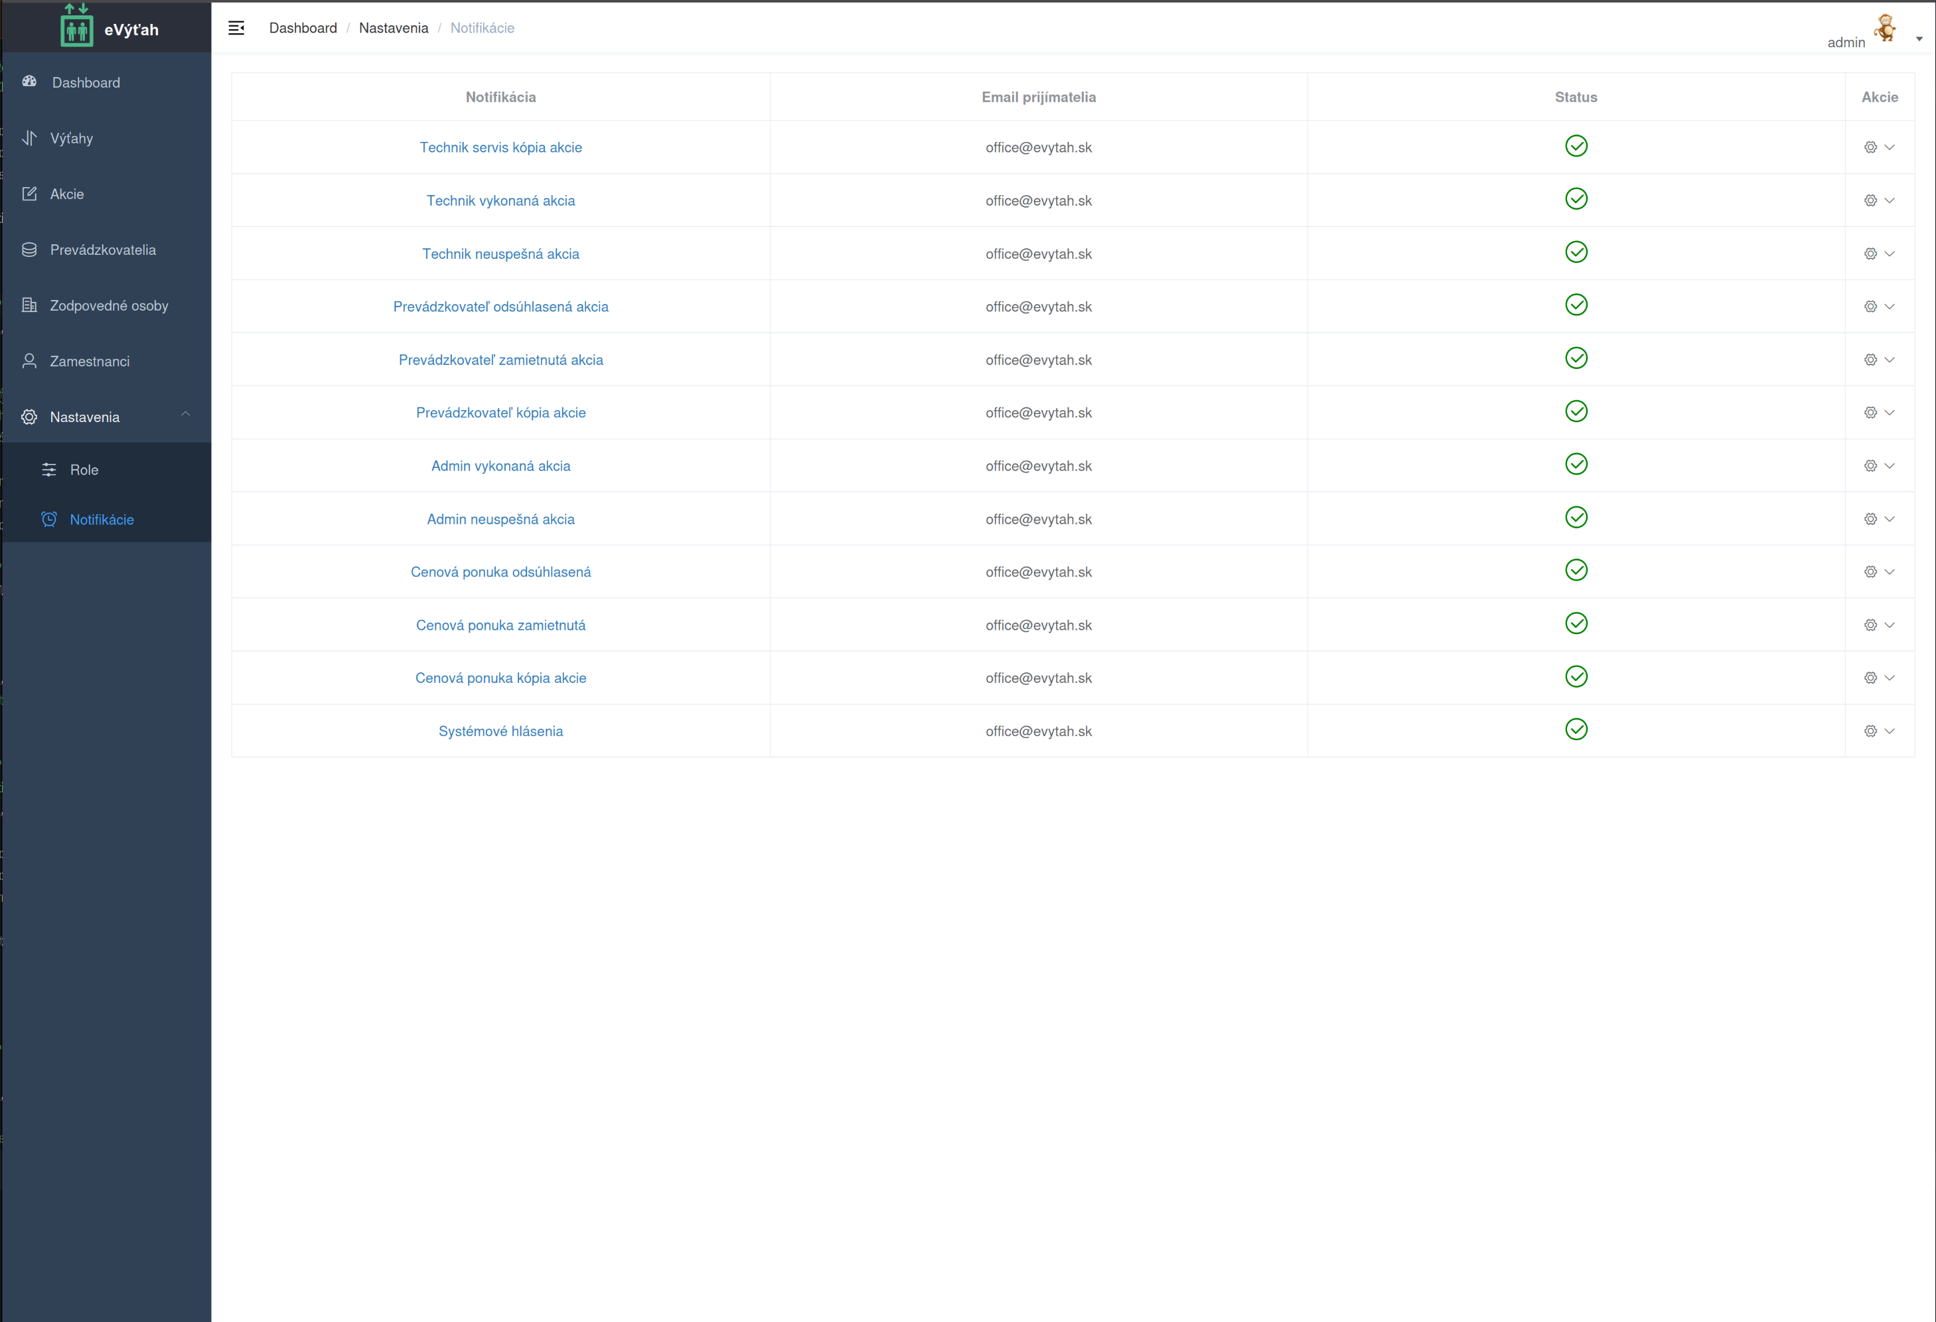
Task: Open the Role submenu item
Action: pyautogui.click(x=84, y=470)
